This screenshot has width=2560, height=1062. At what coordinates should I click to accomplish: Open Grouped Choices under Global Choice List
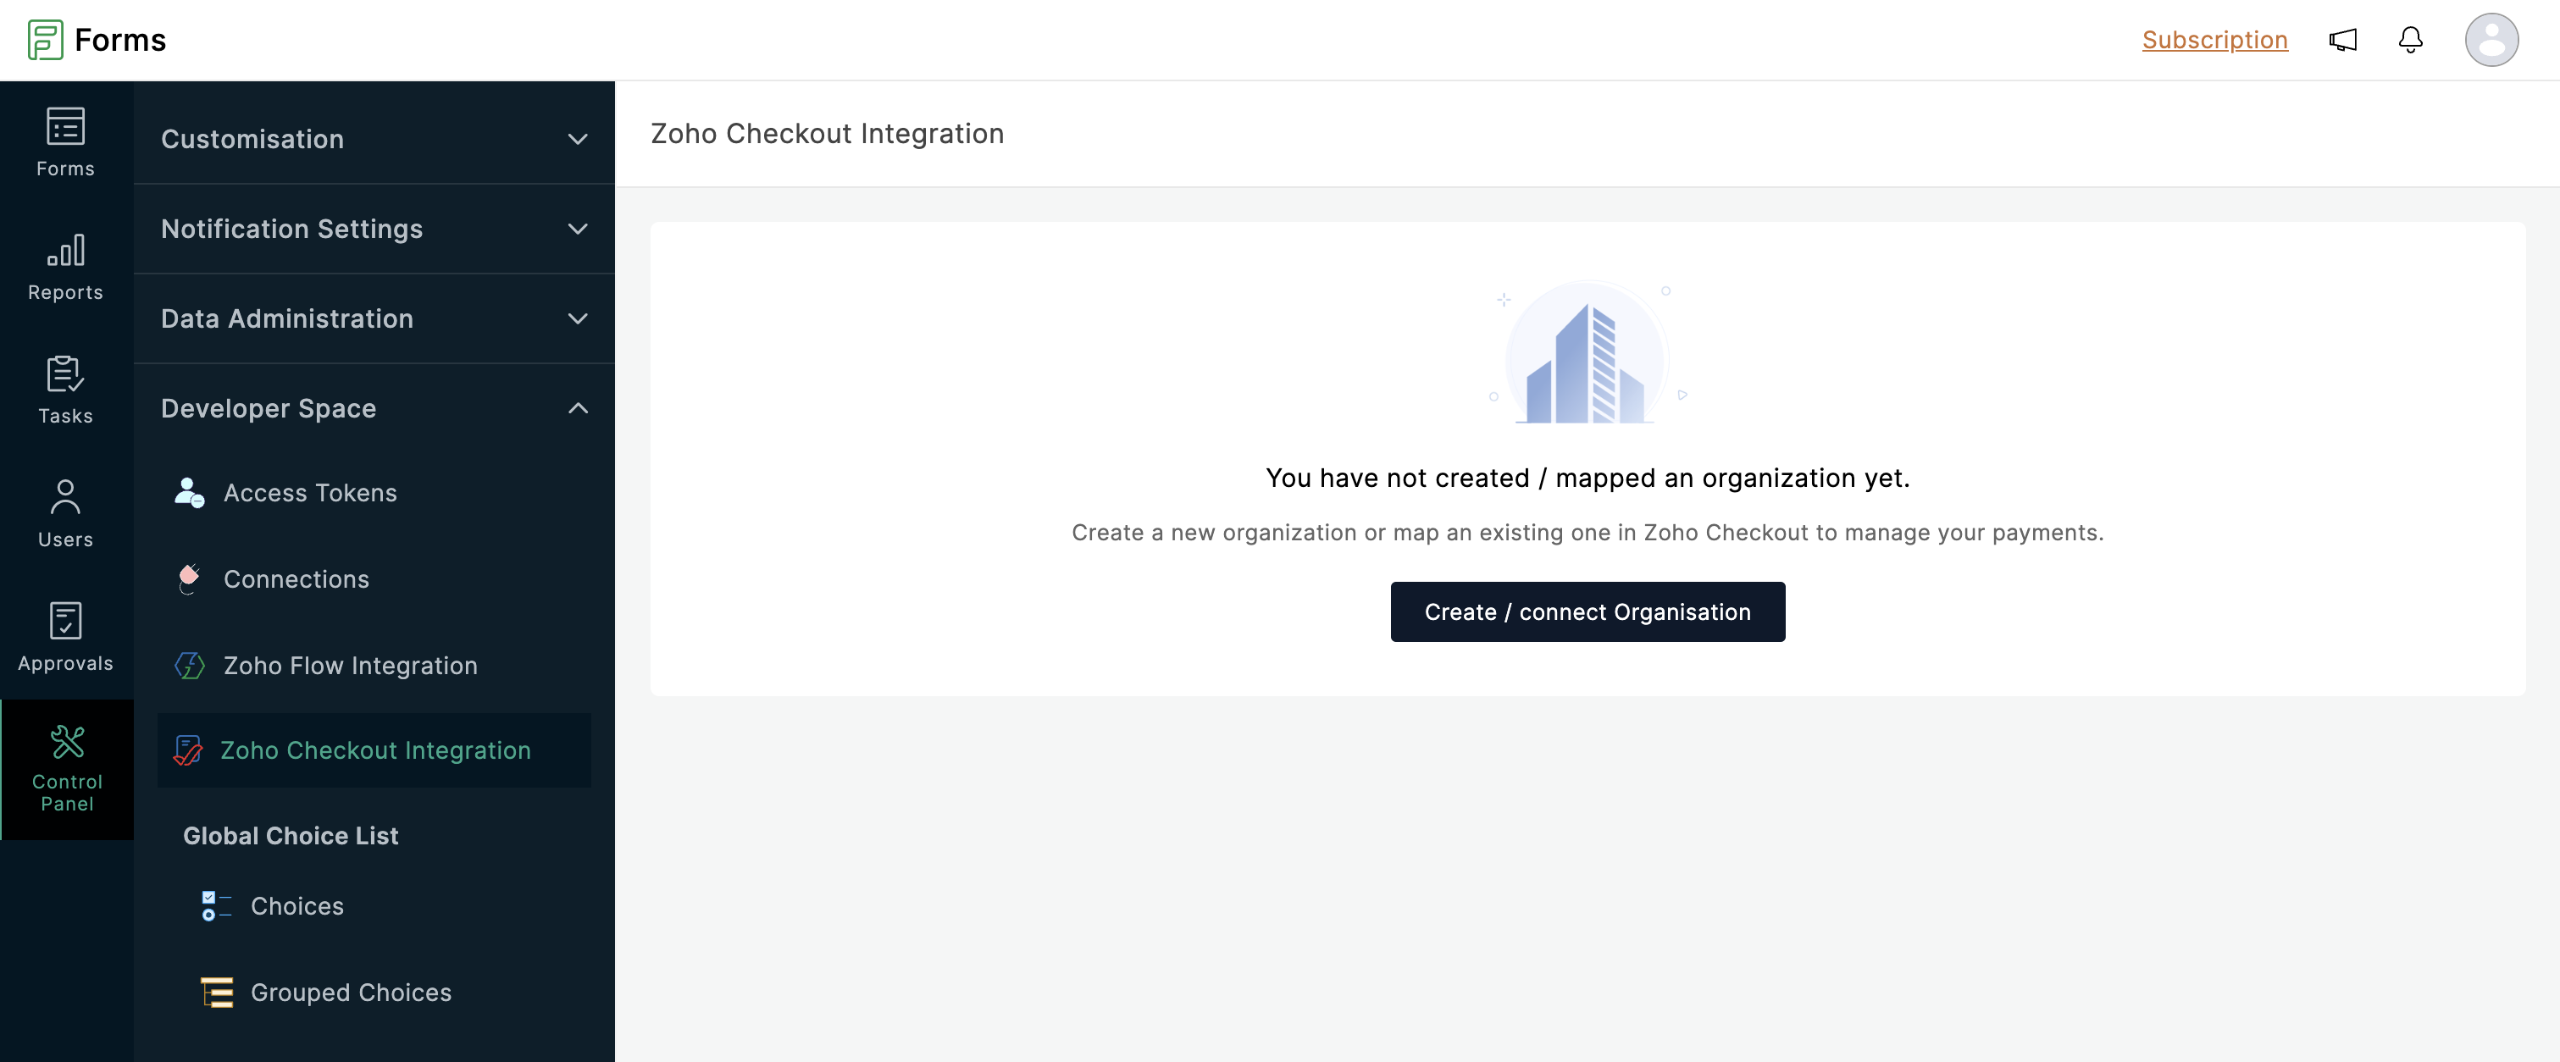pyautogui.click(x=350, y=993)
